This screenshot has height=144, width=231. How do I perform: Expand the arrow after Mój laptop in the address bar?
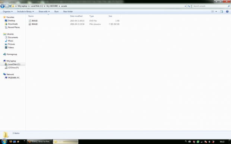(x=29, y=6)
